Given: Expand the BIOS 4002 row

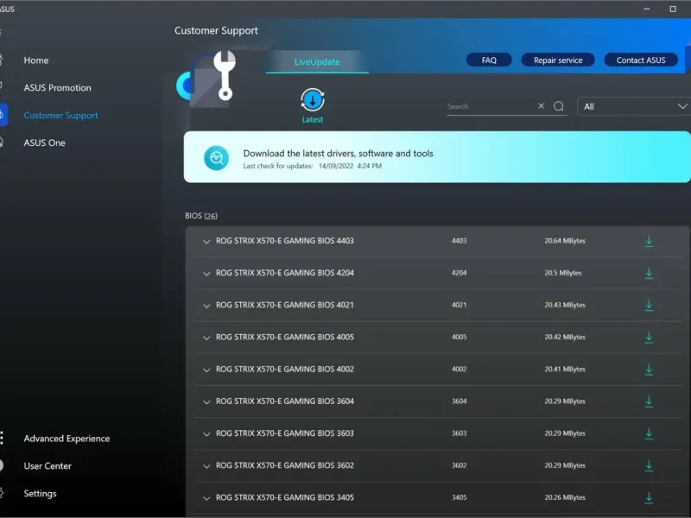Looking at the screenshot, I should 206,370.
